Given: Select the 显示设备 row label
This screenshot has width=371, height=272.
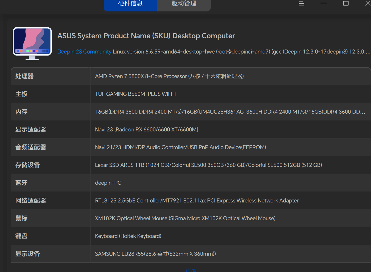Looking at the screenshot, I should coord(28,254).
